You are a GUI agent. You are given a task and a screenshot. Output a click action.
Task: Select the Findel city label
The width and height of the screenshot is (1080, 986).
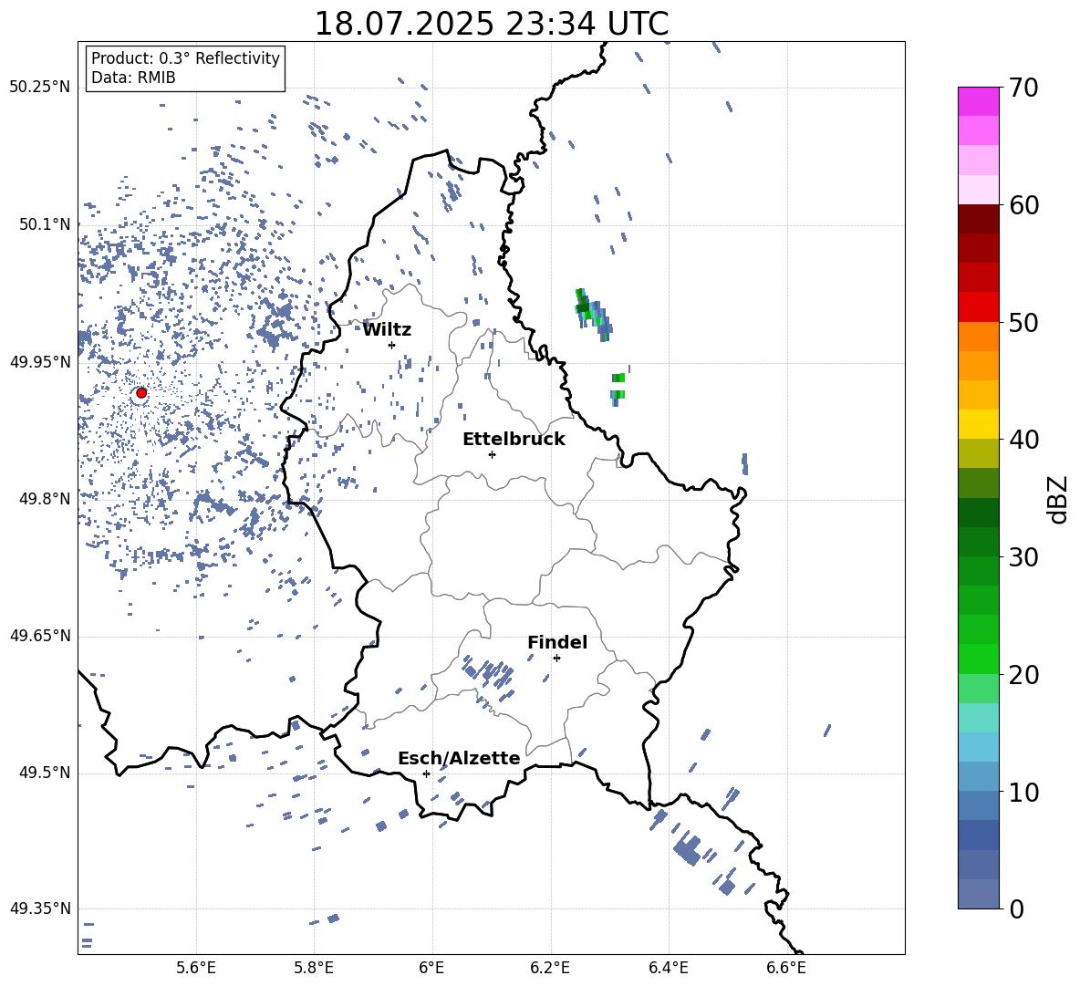(557, 642)
